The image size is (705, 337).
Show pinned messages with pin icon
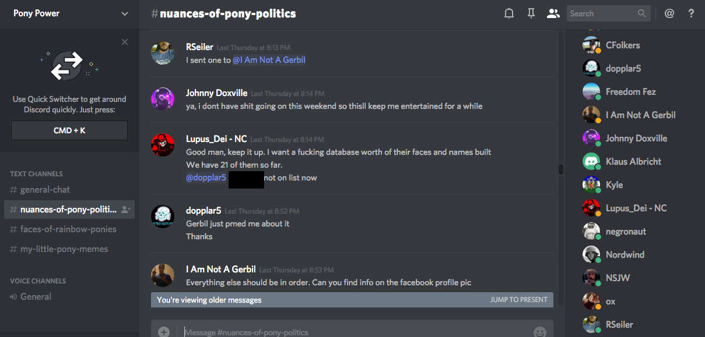(531, 13)
